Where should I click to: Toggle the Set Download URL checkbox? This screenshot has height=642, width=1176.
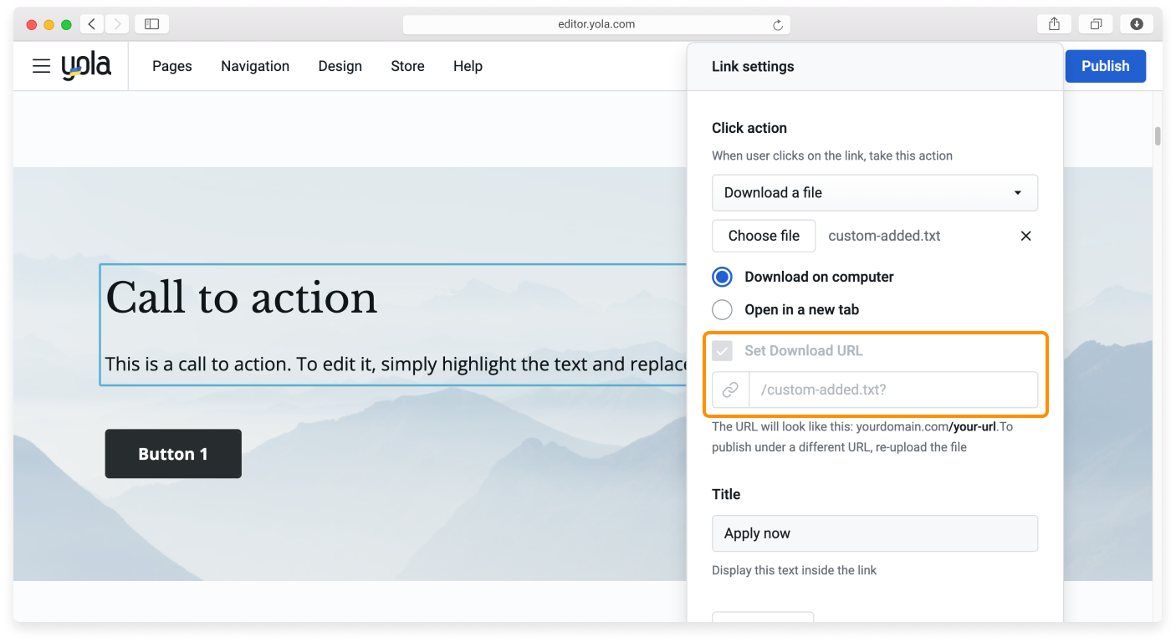pyautogui.click(x=722, y=350)
